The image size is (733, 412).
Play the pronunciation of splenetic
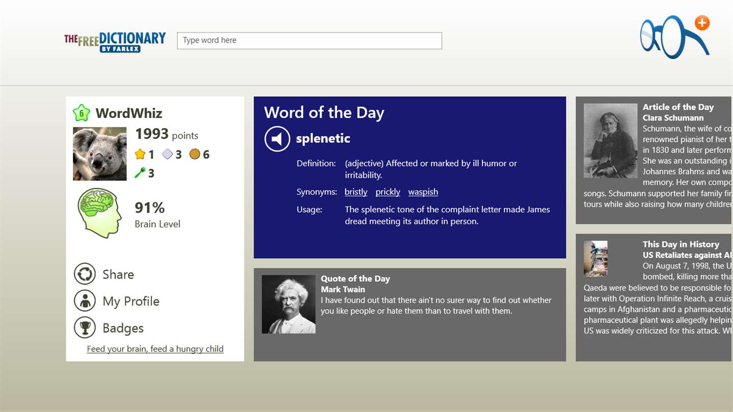(x=277, y=139)
